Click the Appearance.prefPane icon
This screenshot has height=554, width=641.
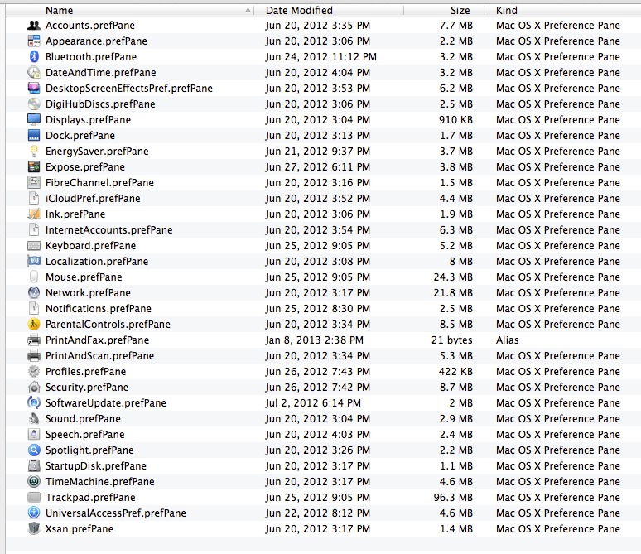point(34,41)
